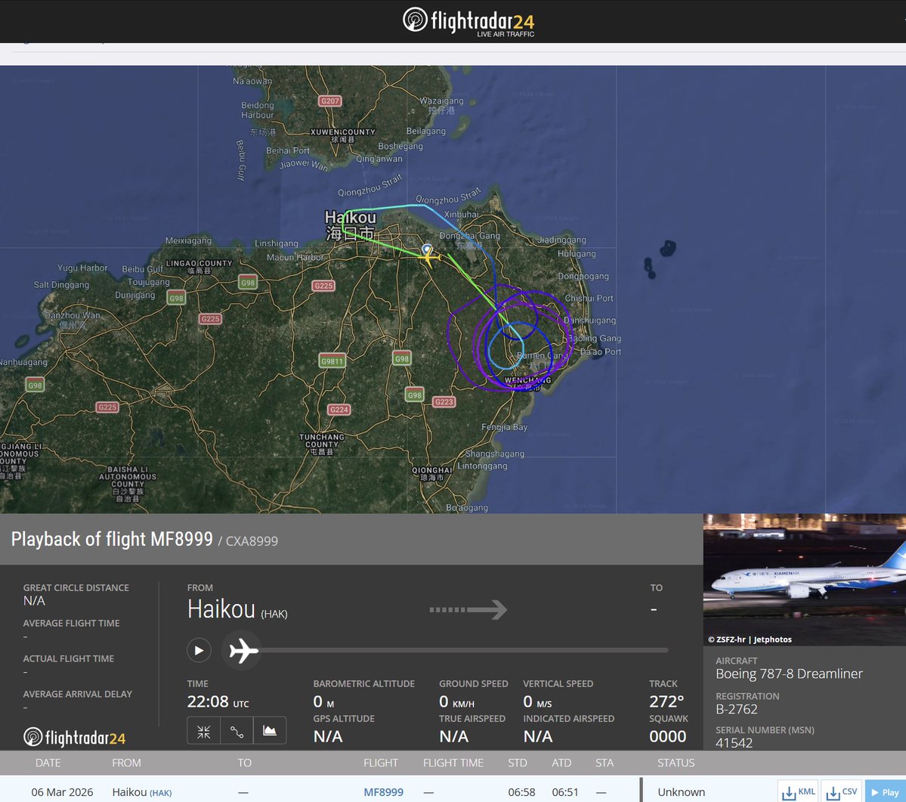
Task: Click the Playback of flight MF8999 heading
Action: 112,539
